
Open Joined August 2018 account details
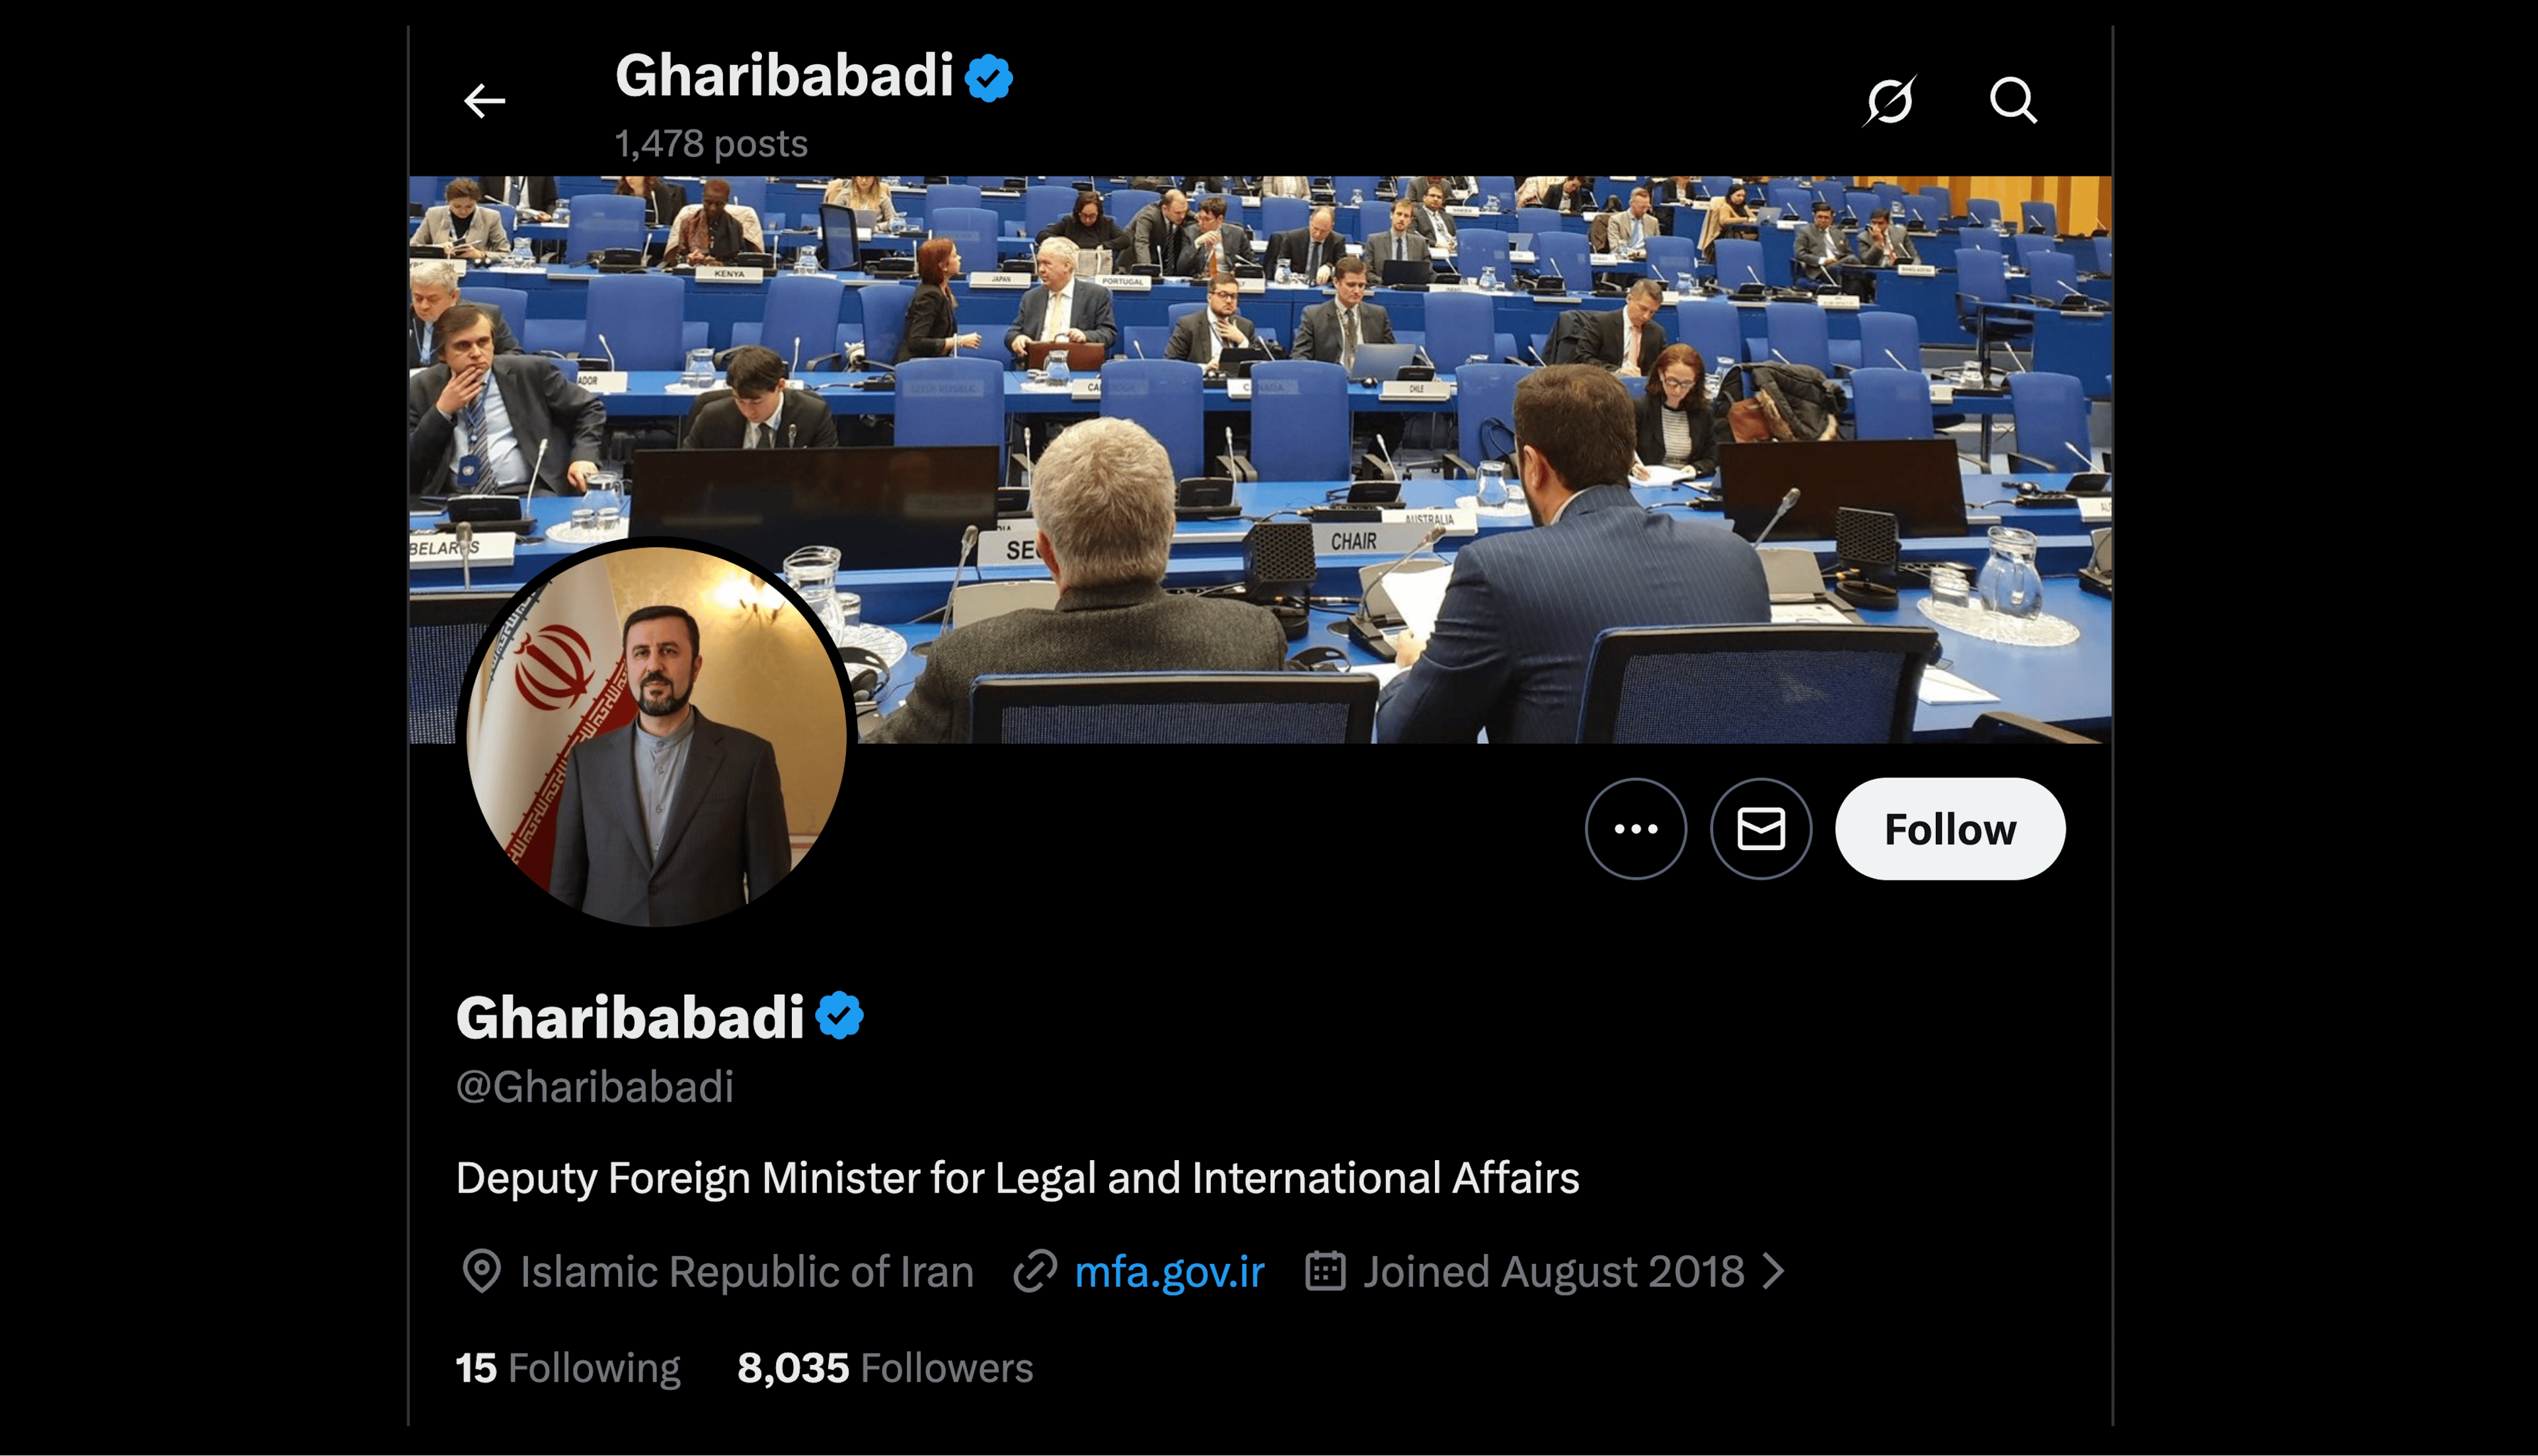pos(1554,1271)
